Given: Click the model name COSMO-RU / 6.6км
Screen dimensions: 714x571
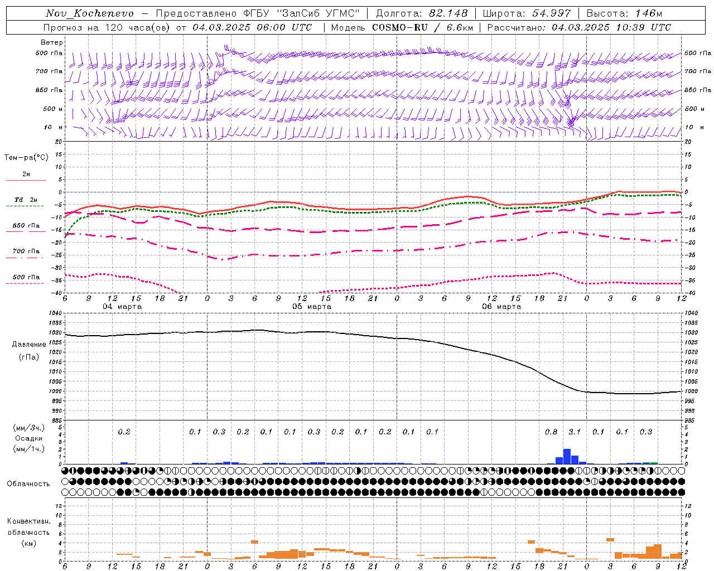Looking at the screenshot, I should [x=423, y=27].
